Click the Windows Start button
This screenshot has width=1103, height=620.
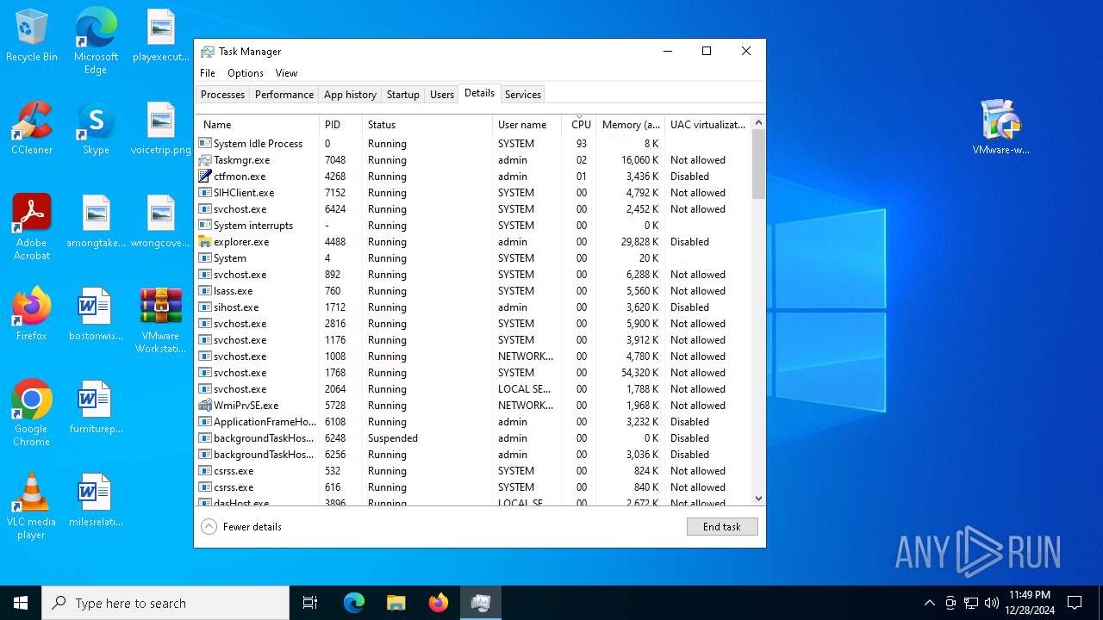click(x=21, y=603)
